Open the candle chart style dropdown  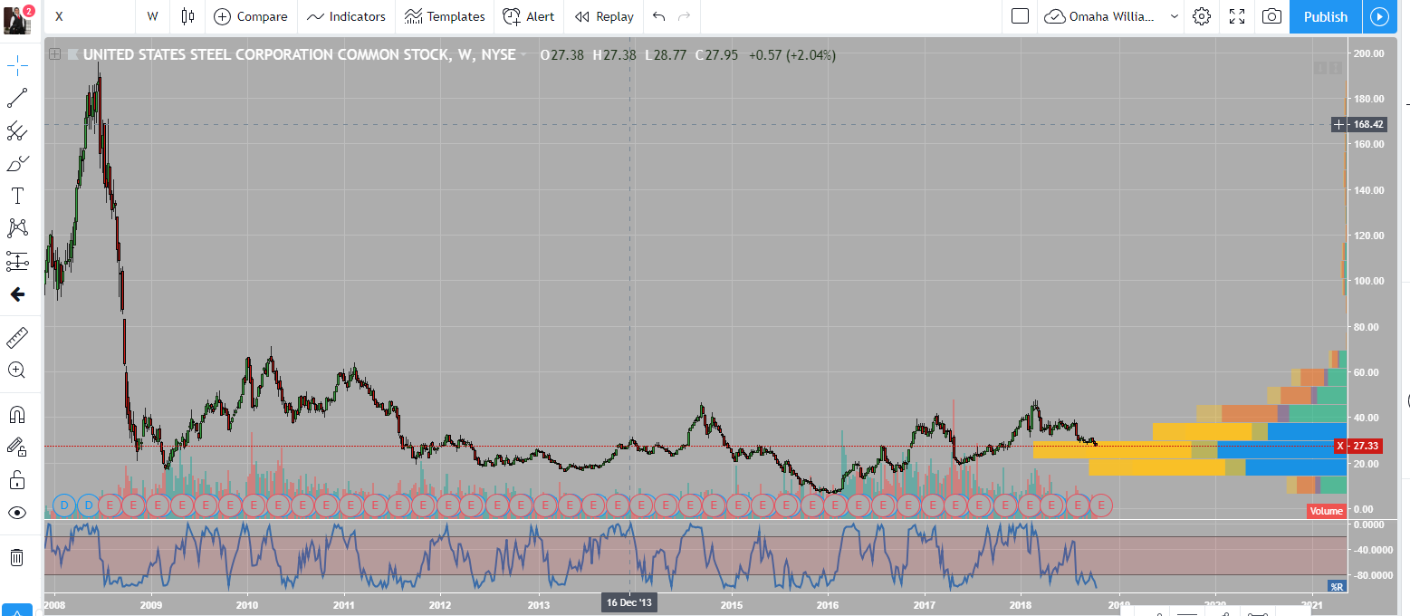pyautogui.click(x=187, y=16)
